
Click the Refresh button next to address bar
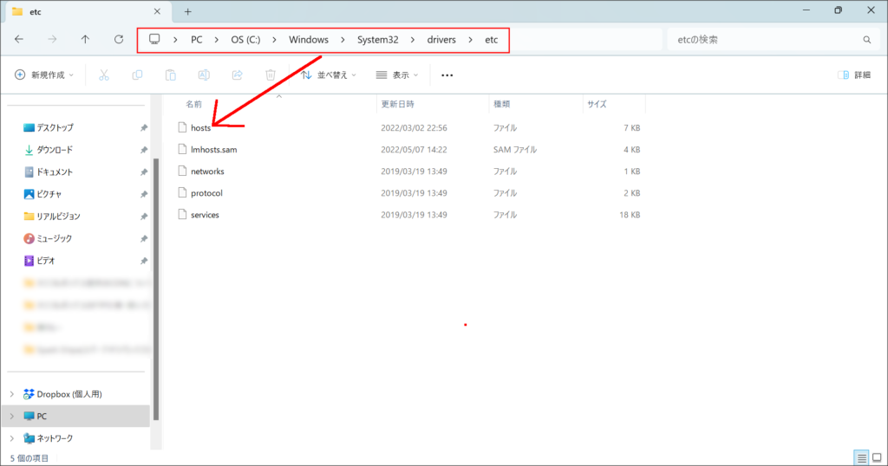pyautogui.click(x=119, y=40)
